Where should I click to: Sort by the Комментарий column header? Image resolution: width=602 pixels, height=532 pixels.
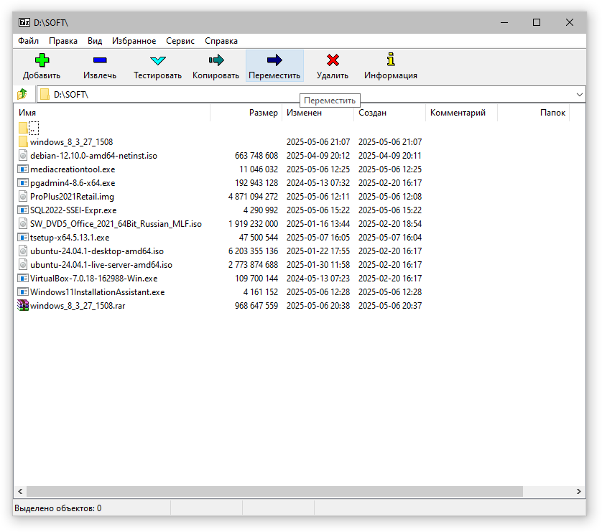point(461,113)
